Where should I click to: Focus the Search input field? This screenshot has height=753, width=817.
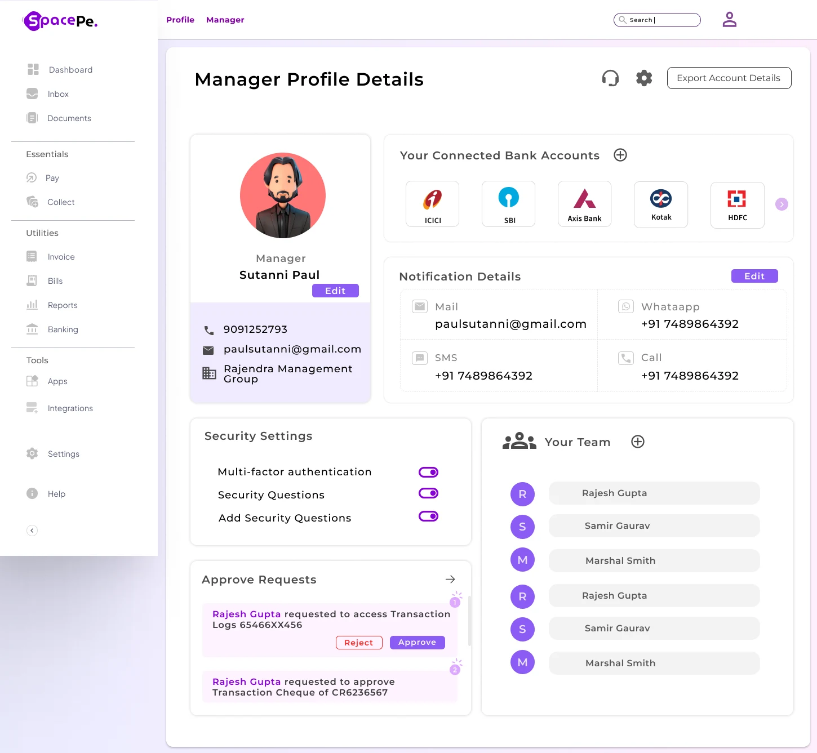[x=657, y=20]
